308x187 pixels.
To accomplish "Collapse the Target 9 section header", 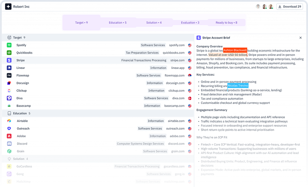I will pyautogui.click(x=98, y=38).
